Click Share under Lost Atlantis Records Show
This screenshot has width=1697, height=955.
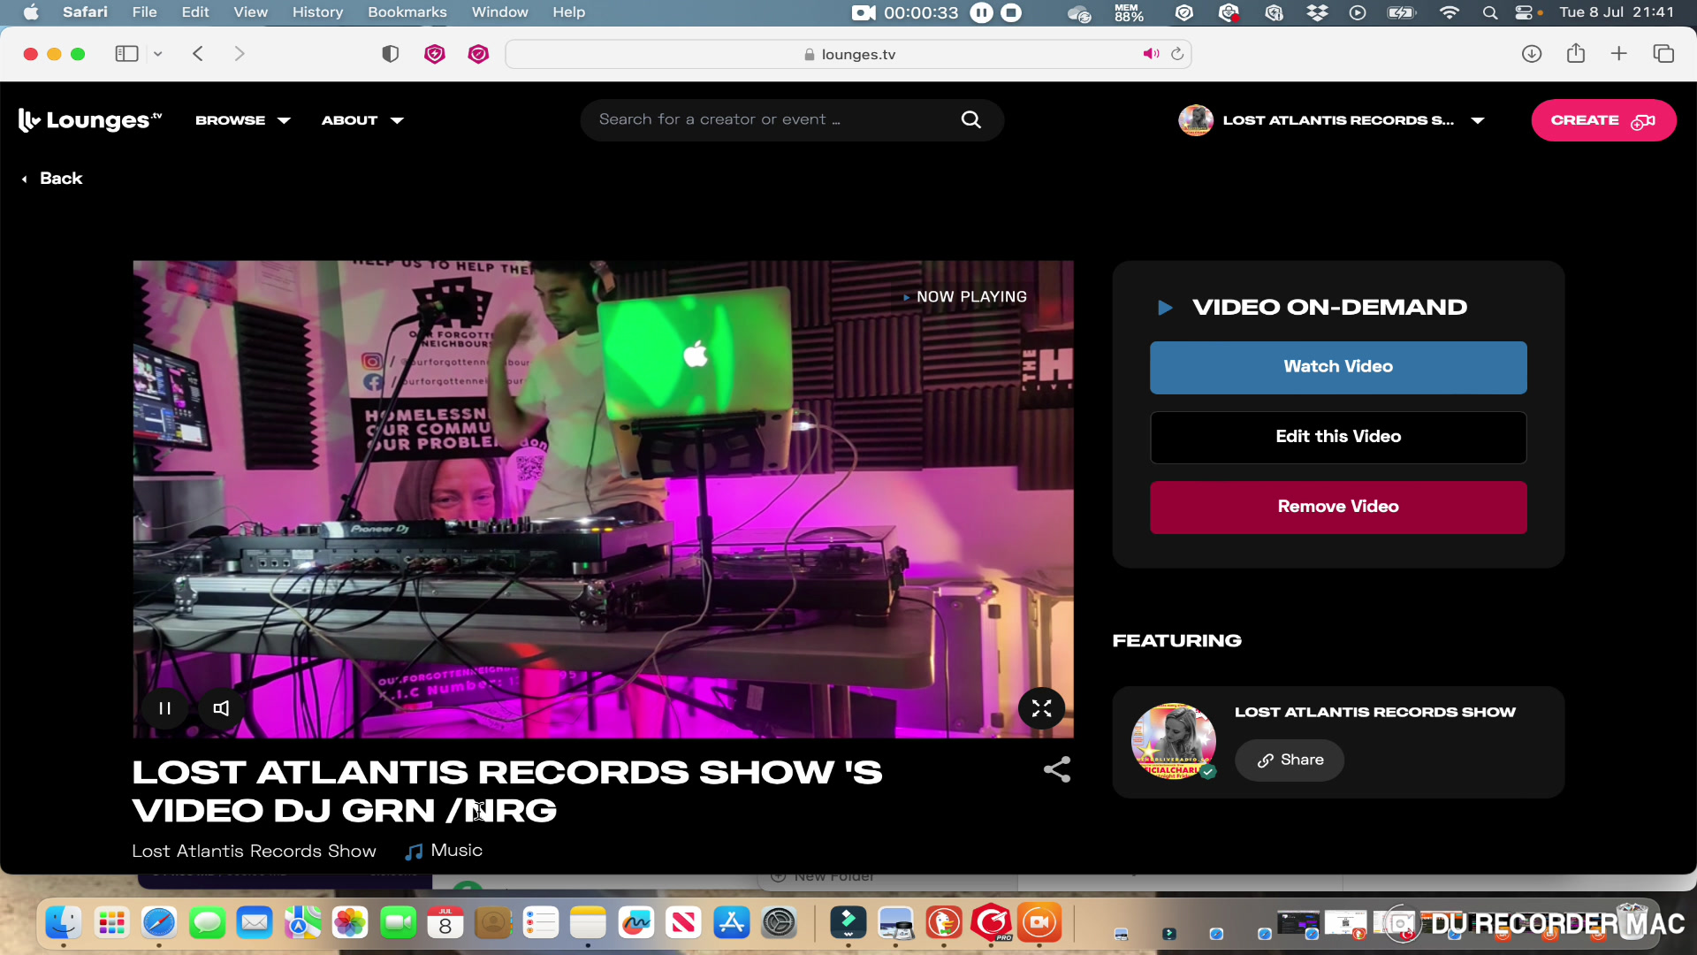click(x=1290, y=760)
